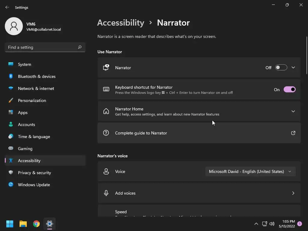The height and width of the screenshot is (231, 308).
Task: Show hidden icons in system tray
Action: [256, 224]
